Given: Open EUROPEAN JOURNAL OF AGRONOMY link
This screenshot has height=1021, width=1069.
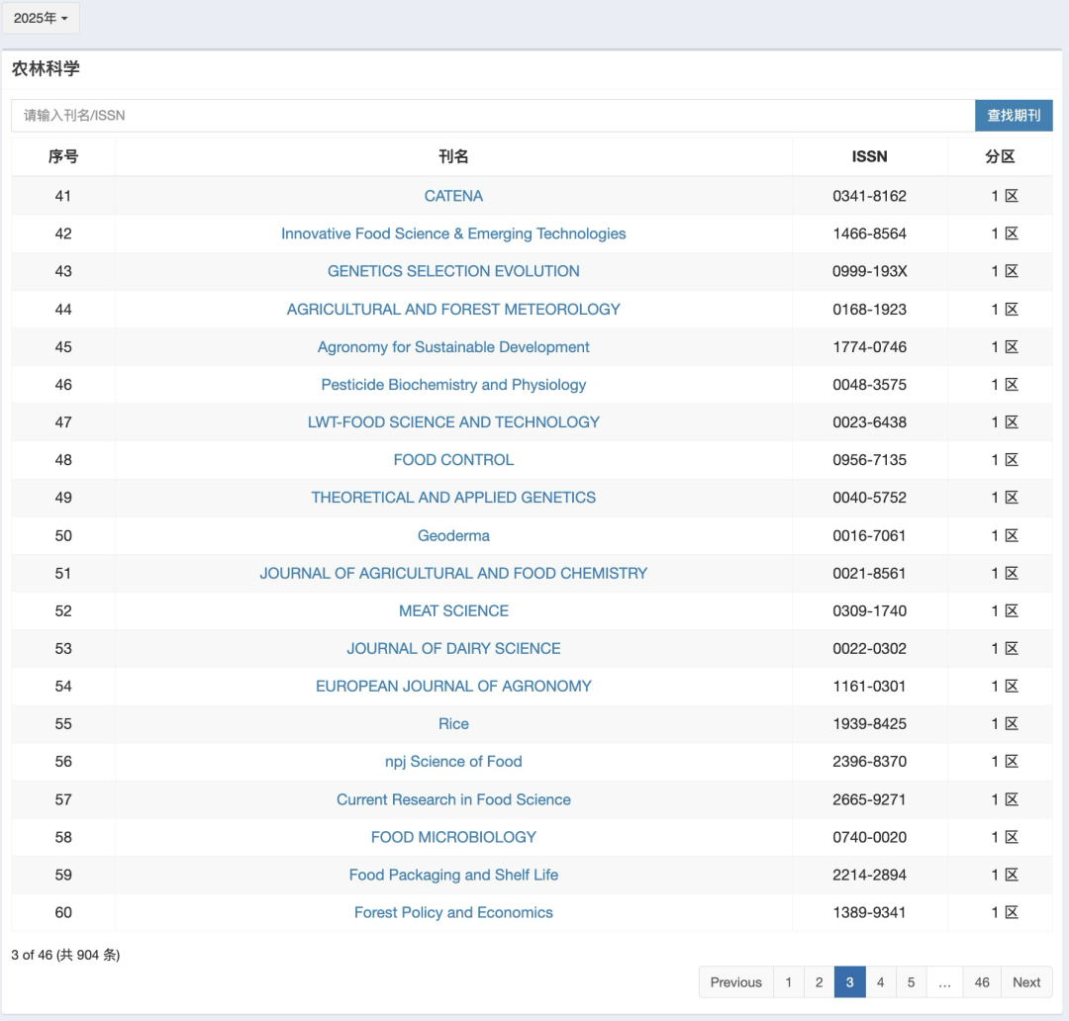Looking at the screenshot, I should click(x=453, y=687).
